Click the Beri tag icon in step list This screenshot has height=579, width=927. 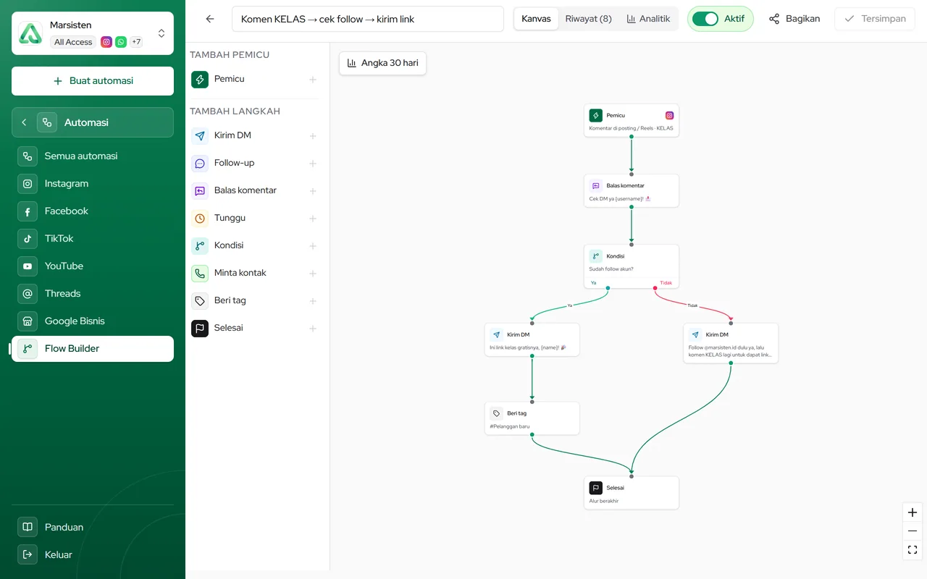coord(200,301)
